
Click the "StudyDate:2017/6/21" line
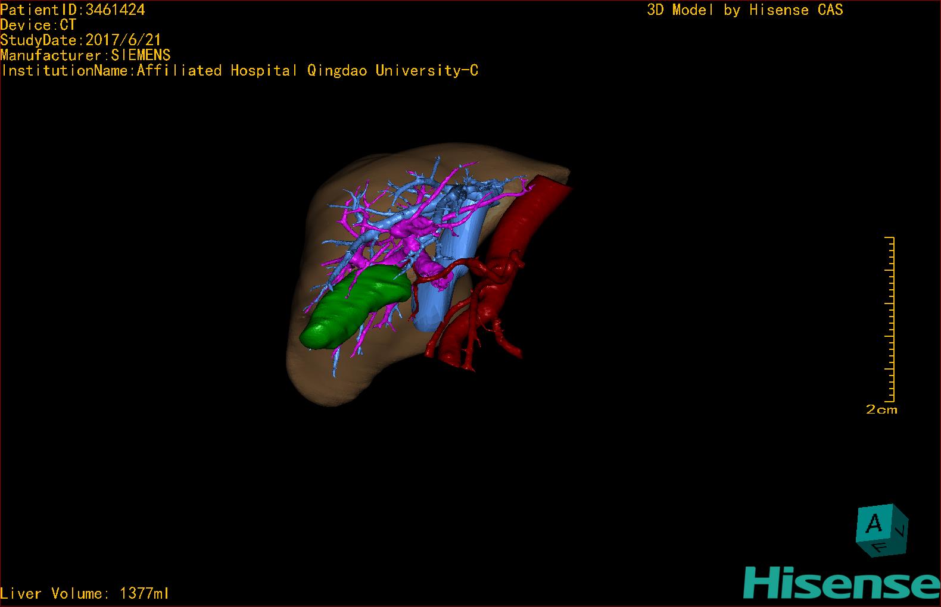click(81, 40)
